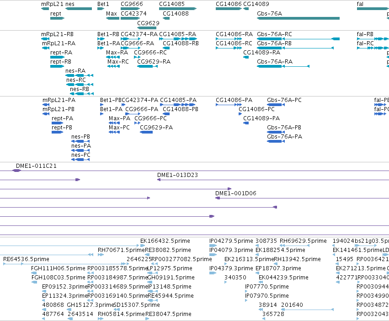Click EST EK216313.5prime label
The width and height of the screenshot is (389, 321).
249,259
